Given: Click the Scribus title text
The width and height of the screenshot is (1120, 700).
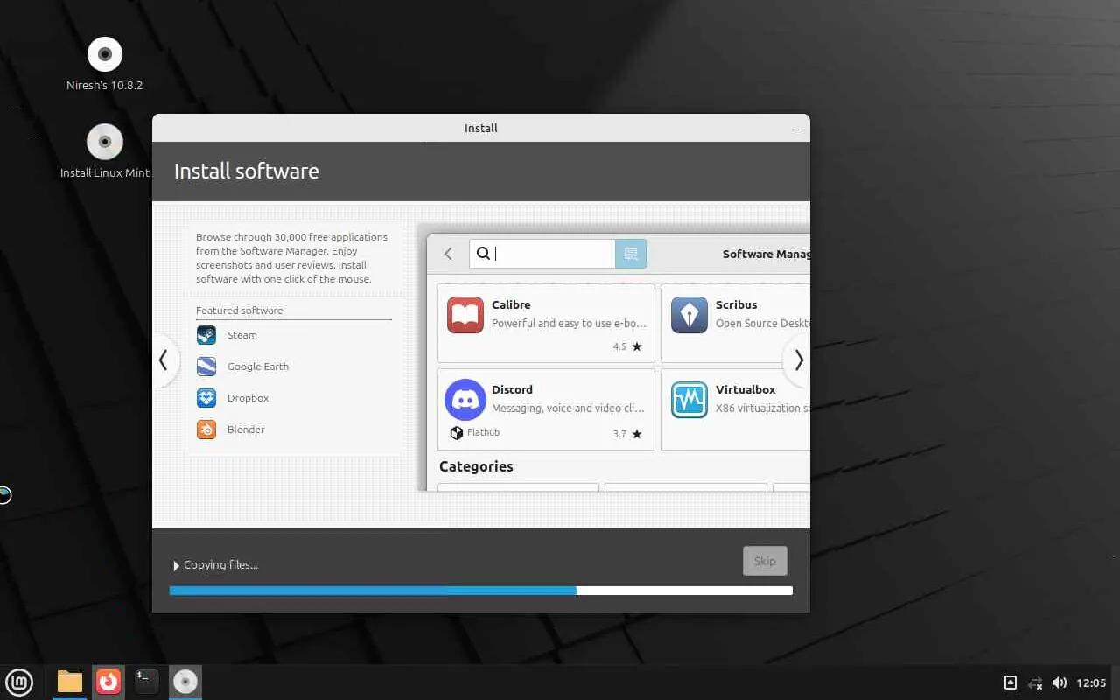Looking at the screenshot, I should 737,304.
